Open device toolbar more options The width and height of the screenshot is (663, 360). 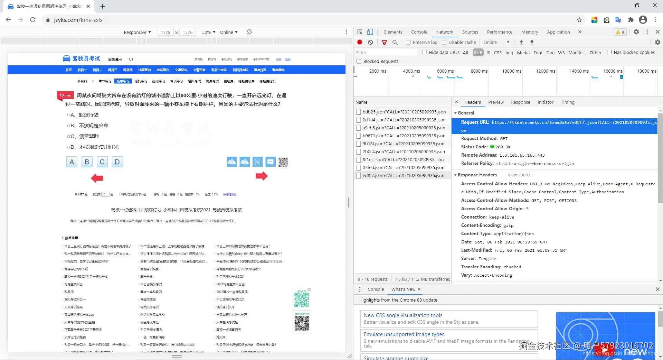pyautogui.click(x=346, y=32)
